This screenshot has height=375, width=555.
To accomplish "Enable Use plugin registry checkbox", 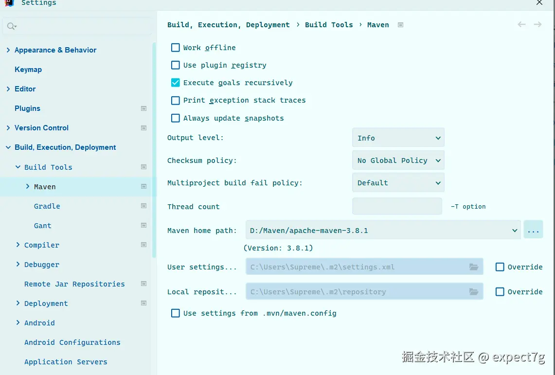I will click(x=175, y=65).
